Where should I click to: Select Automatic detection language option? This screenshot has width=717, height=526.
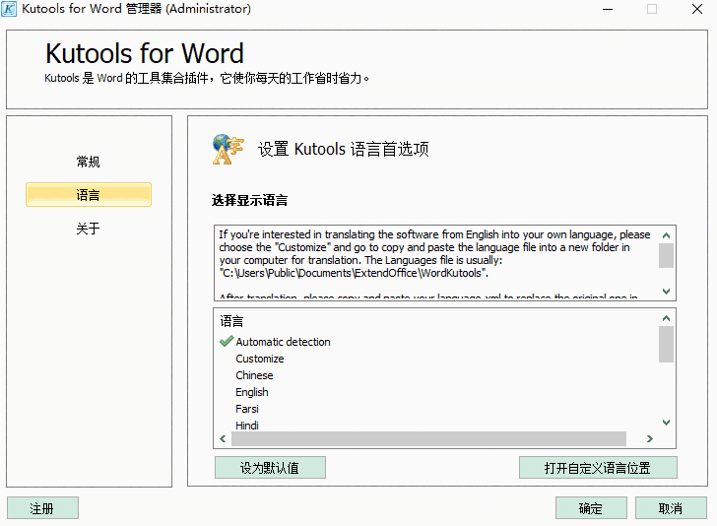[283, 342]
